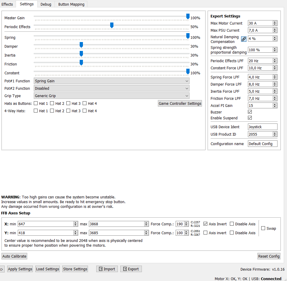Click the Constant Force LPF stepper arrows
Viewport: 287px width, 281px height.
275,68
